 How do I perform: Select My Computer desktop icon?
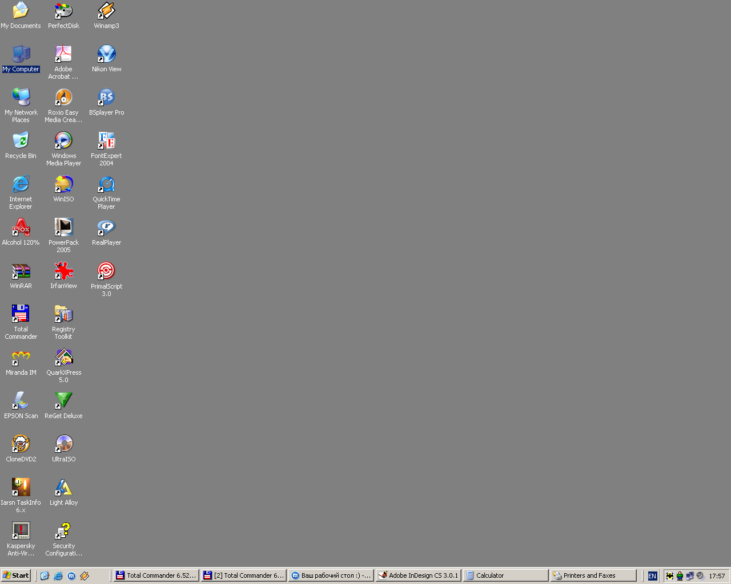21,59
